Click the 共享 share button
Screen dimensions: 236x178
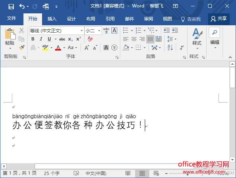click(219, 19)
